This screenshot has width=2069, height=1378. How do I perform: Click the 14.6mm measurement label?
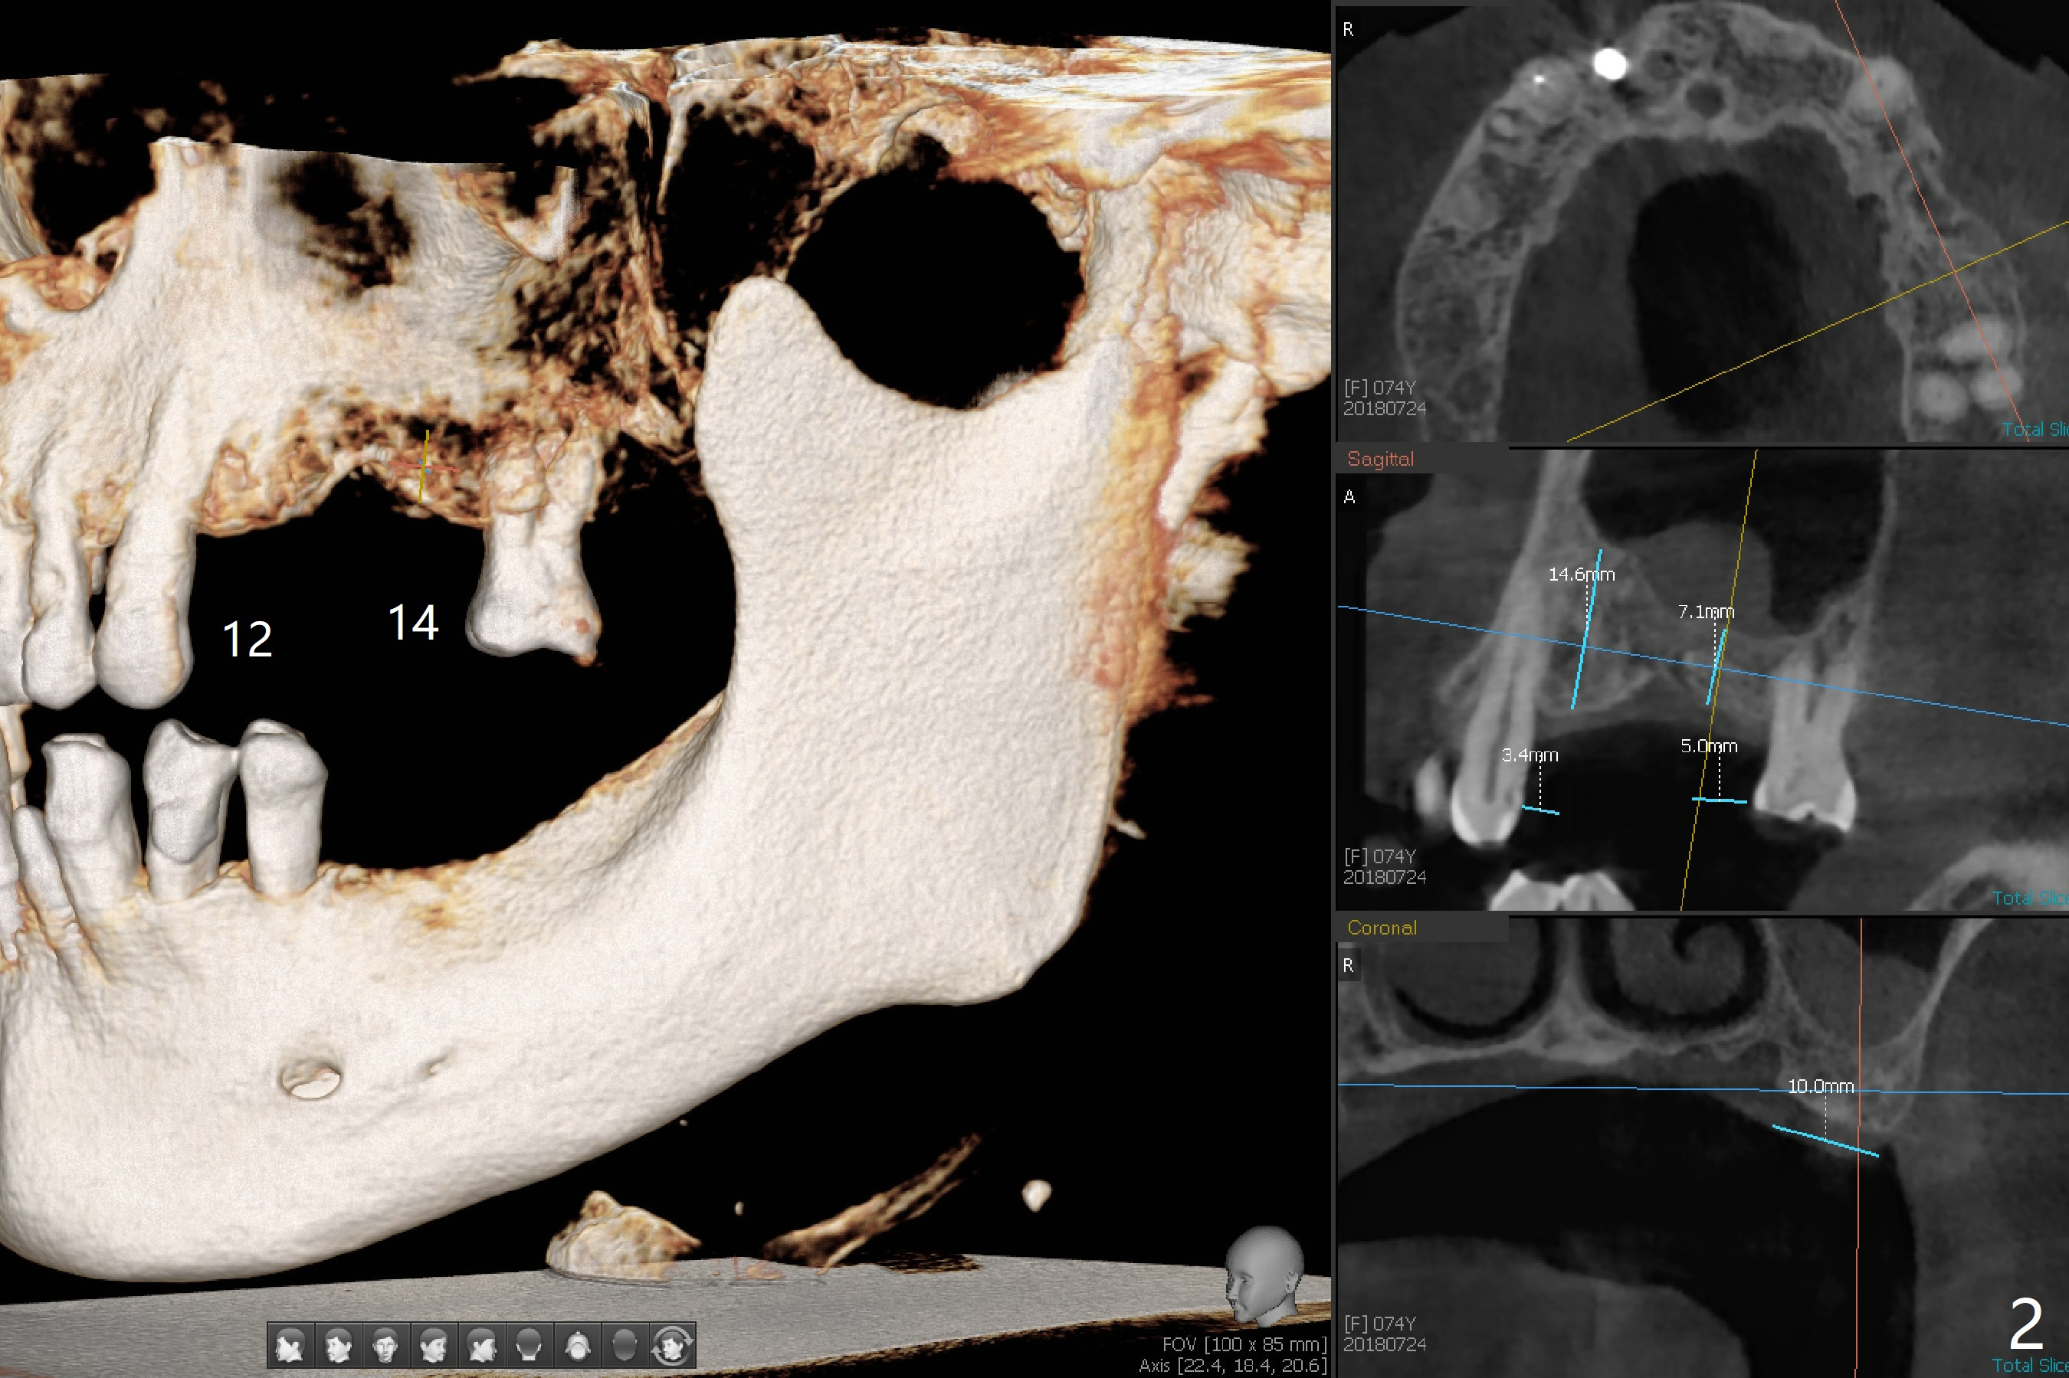(1581, 574)
